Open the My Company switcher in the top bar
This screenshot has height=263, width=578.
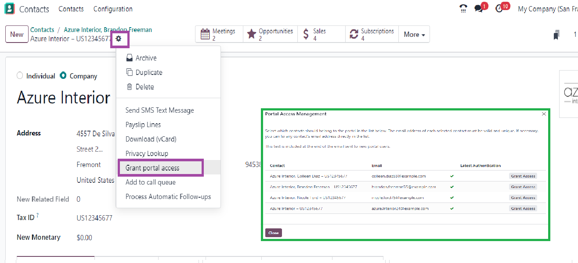tap(548, 9)
